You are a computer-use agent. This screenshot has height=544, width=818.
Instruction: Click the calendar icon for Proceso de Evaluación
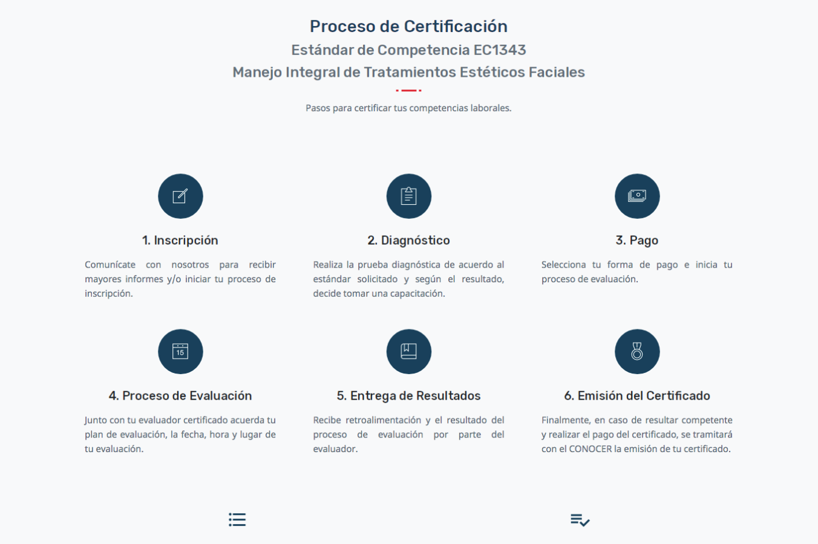click(x=180, y=352)
